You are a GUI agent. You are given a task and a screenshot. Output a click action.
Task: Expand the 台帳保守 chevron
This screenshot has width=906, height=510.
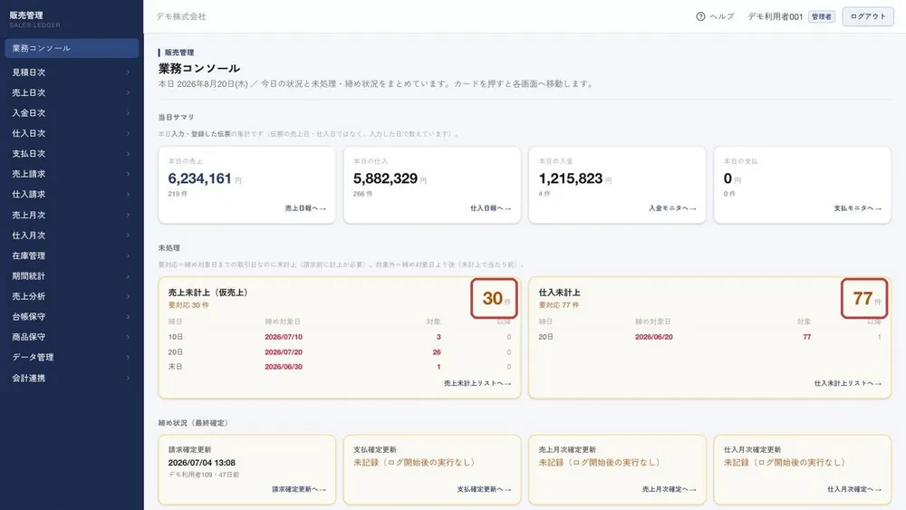coord(128,316)
